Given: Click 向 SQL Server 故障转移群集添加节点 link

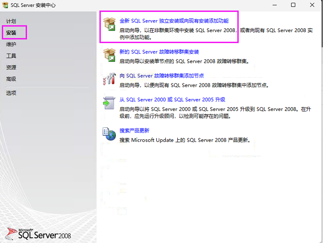Looking at the screenshot, I should [x=162, y=76].
